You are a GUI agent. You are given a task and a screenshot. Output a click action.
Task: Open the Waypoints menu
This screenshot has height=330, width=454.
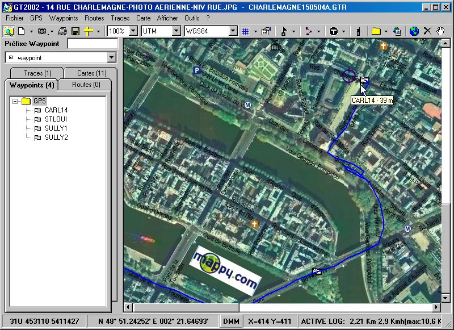(x=64, y=18)
